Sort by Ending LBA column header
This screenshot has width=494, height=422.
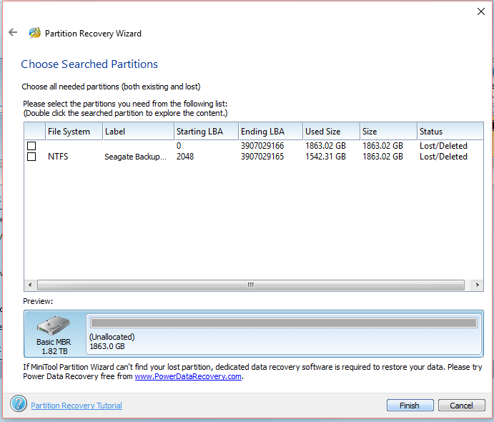[271, 131]
